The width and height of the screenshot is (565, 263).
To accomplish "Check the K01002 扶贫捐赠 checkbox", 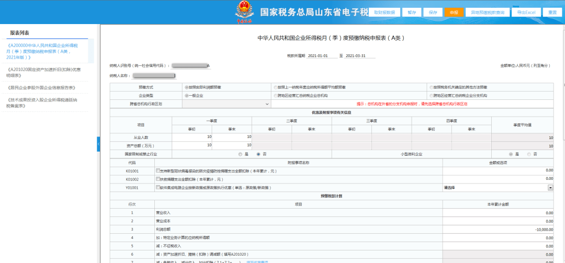I will (157, 179).
